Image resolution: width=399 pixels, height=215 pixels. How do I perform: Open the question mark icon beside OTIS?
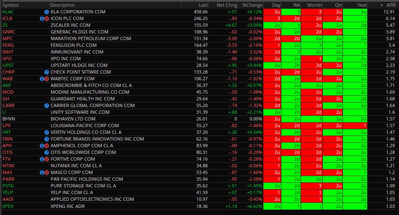pyautogui.click(x=46, y=153)
